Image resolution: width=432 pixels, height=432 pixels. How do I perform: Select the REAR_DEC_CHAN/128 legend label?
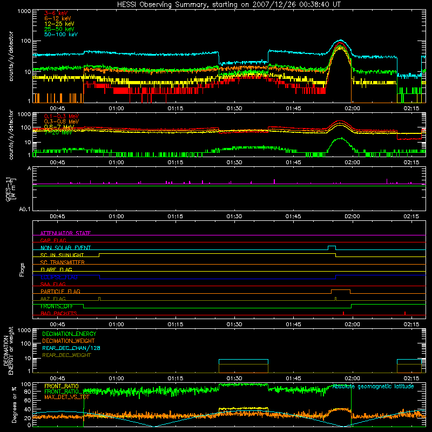71,348
